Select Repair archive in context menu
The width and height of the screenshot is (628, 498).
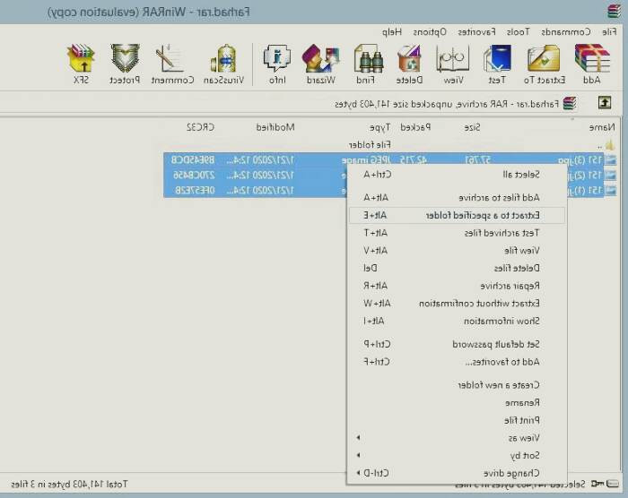456,286
